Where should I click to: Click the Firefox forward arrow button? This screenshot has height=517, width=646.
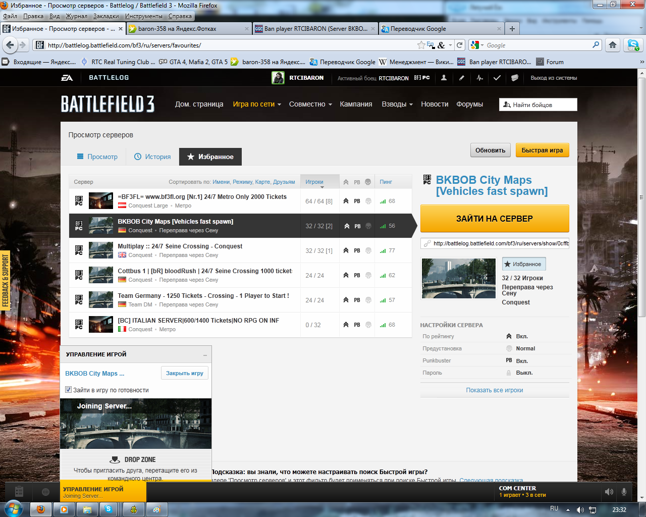(x=23, y=45)
